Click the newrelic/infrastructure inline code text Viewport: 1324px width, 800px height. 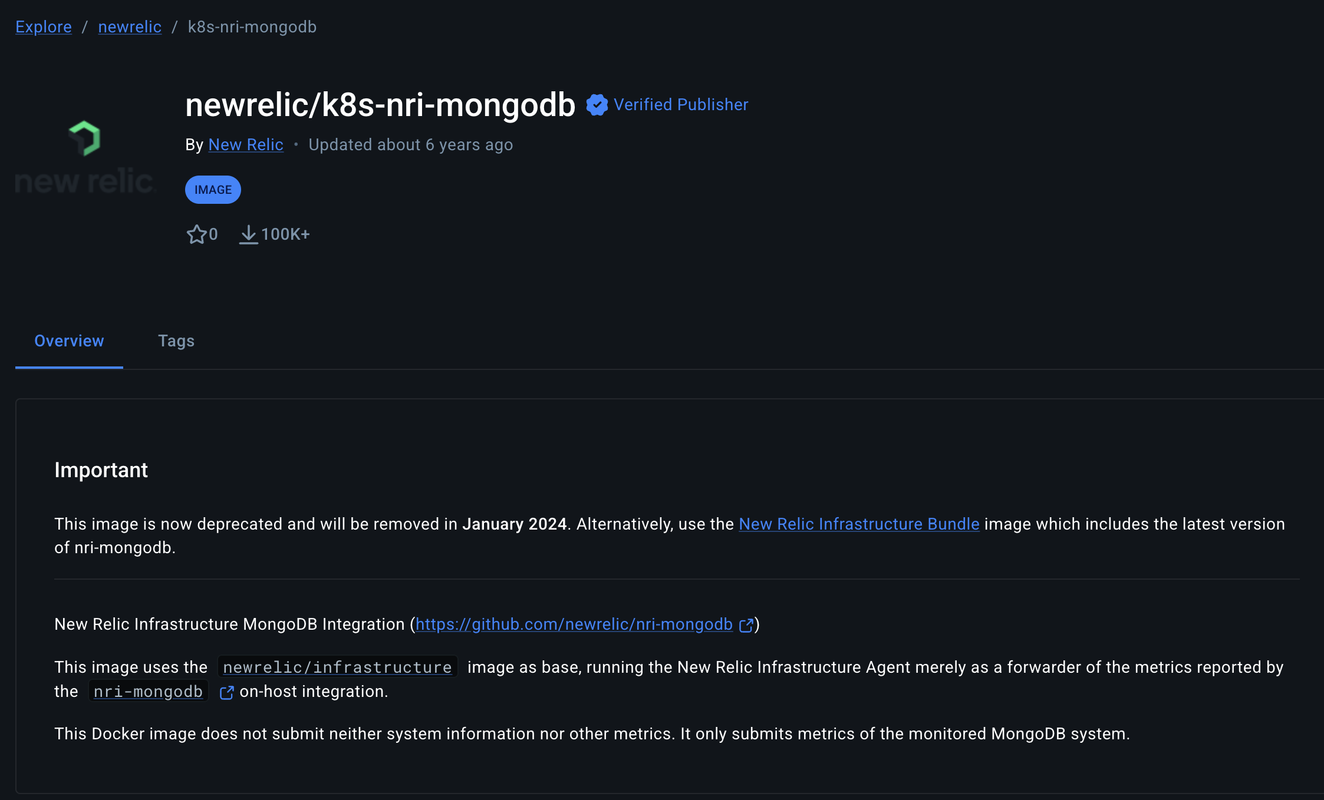336,667
